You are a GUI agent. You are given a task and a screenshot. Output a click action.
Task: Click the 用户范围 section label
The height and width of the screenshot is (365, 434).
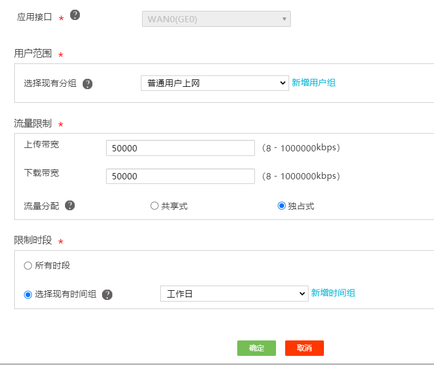click(x=33, y=53)
